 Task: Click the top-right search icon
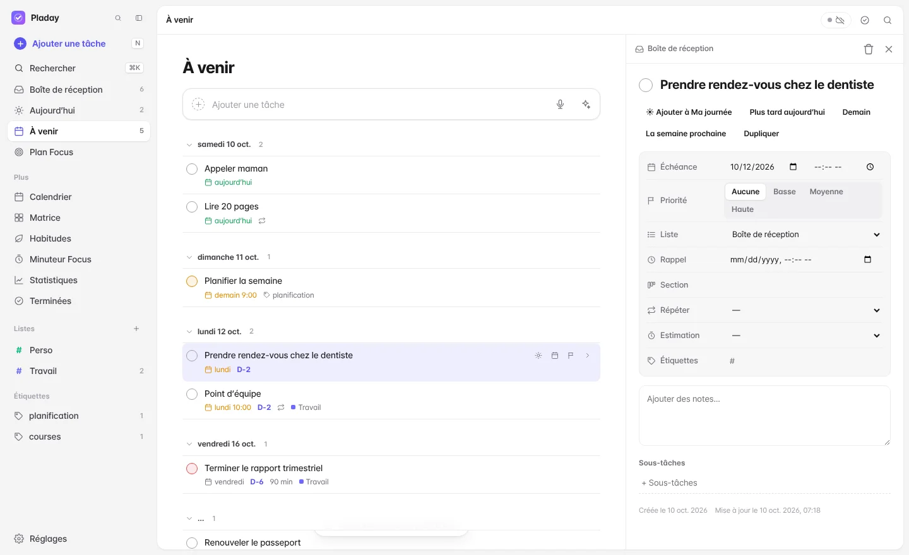(888, 20)
